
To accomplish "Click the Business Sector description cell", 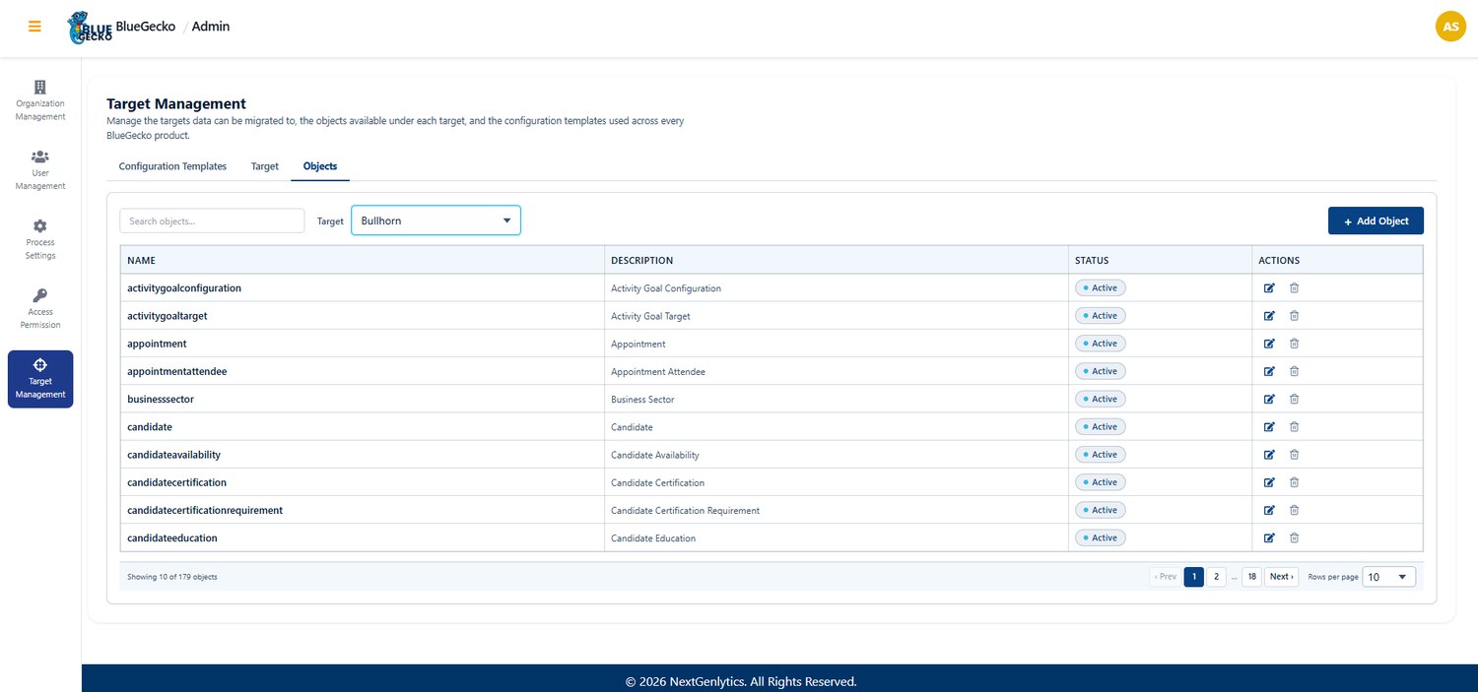I will (x=837, y=399).
